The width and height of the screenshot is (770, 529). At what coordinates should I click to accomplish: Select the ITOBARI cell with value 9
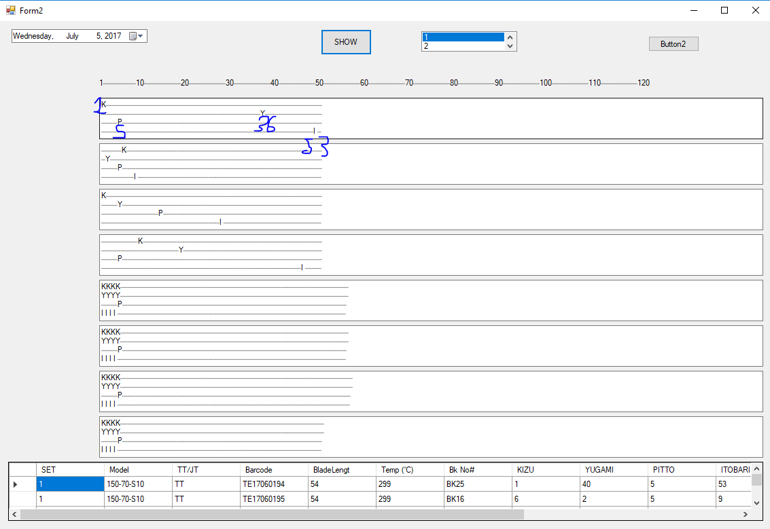(x=734, y=499)
